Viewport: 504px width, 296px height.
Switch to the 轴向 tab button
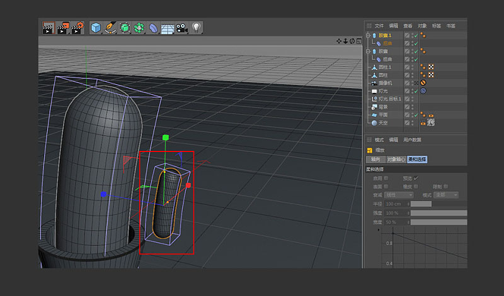[x=375, y=160]
